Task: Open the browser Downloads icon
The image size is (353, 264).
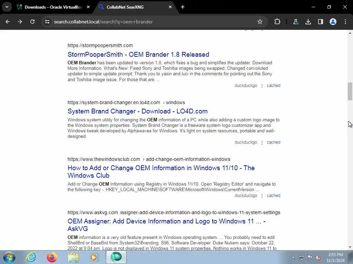Action: click(x=308, y=22)
